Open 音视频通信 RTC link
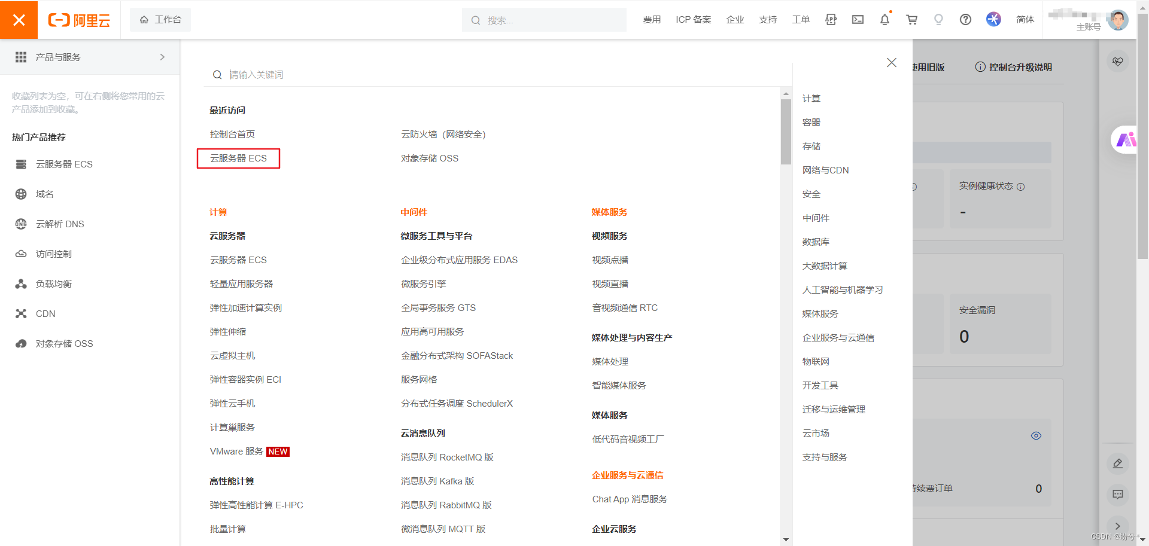Image resolution: width=1149 pixels, height=546 pixels. point(625,308)
